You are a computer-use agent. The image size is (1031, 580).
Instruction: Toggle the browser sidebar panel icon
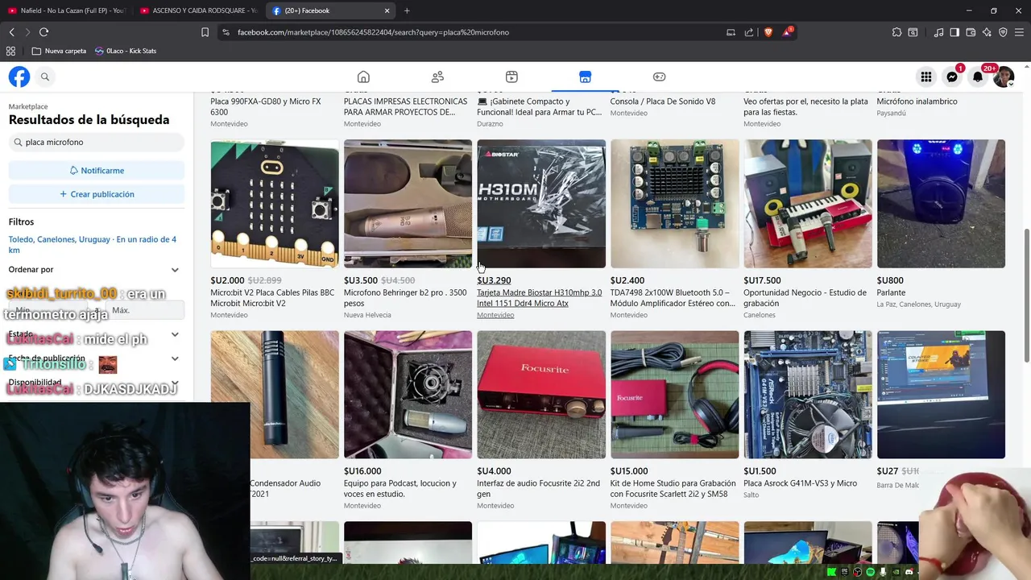point(954,32)
